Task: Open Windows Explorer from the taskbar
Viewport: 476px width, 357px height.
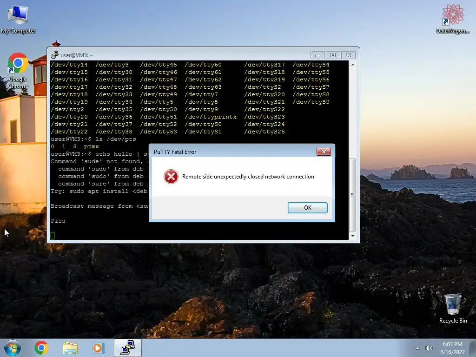Action: pos(70,348)
